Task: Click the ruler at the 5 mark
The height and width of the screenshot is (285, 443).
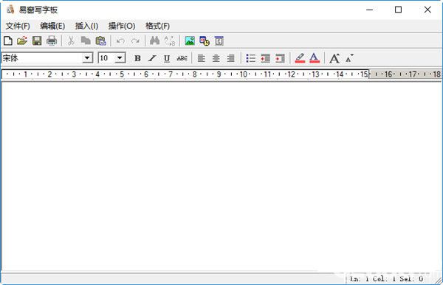Action: [122, 74]
